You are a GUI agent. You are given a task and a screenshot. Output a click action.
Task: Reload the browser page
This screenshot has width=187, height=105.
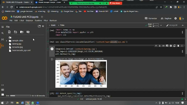[12, 7]
